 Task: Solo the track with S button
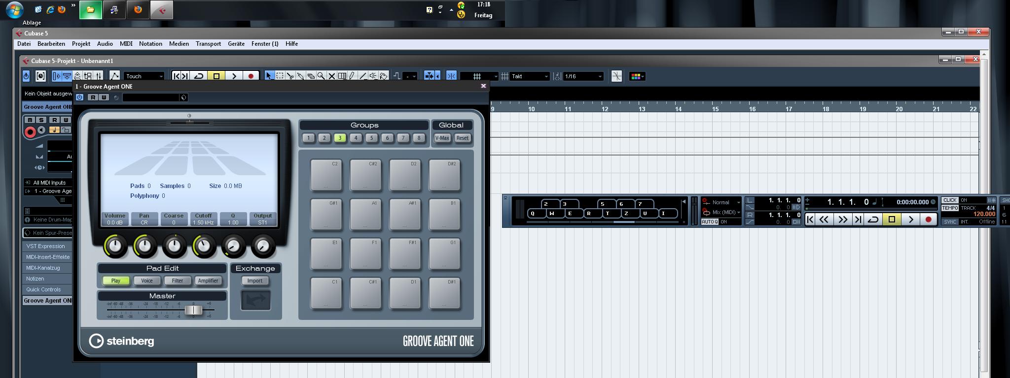41,120
